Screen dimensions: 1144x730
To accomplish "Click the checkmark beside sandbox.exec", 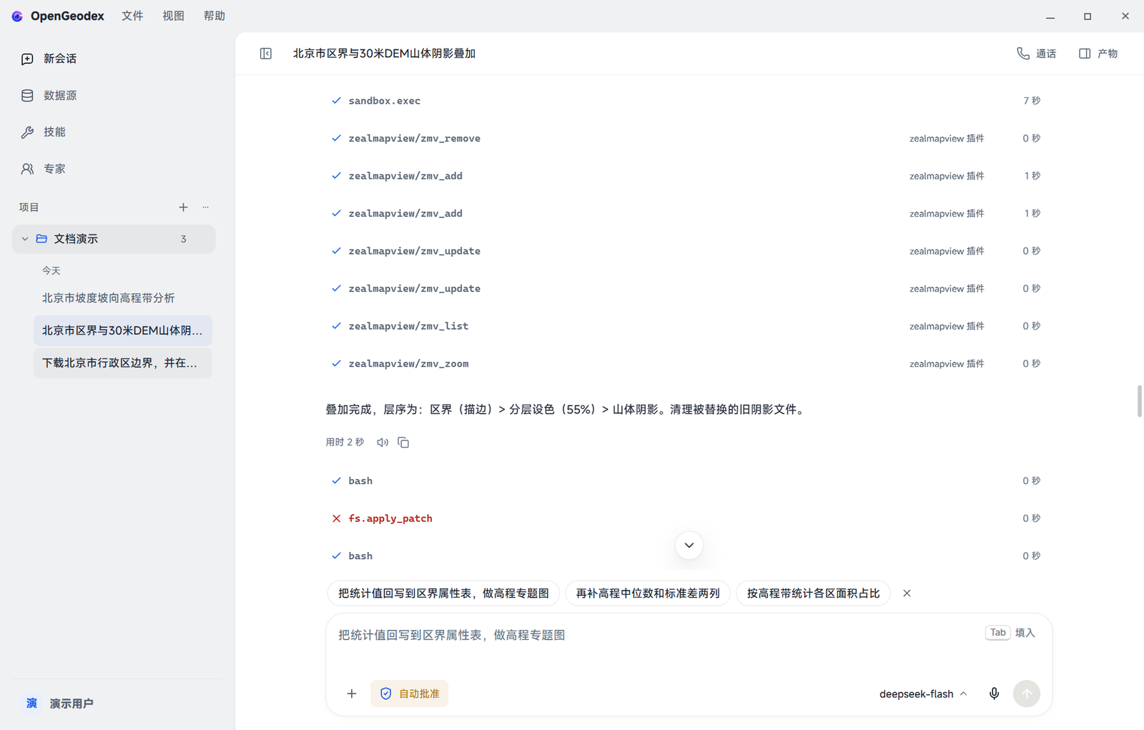I will tap(336, 101).
